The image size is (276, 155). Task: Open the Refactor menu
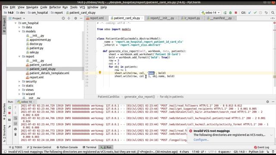55,7
